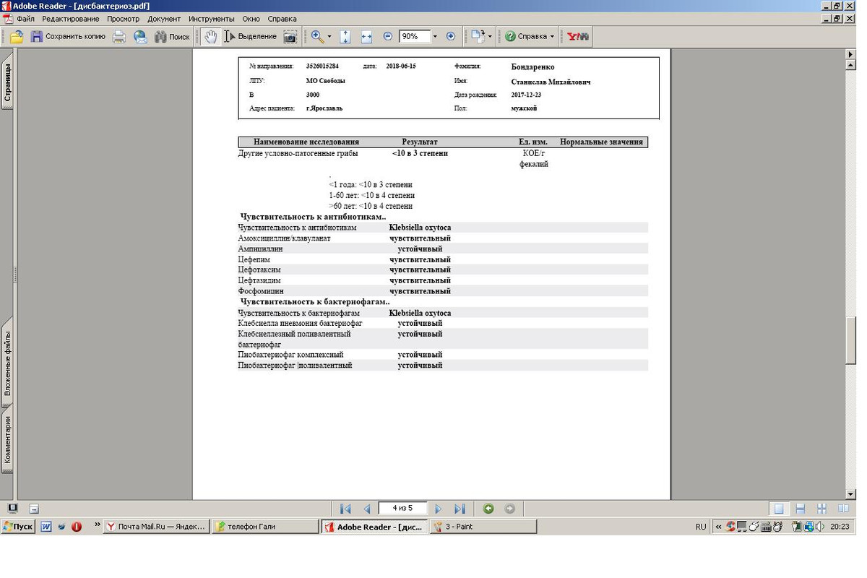Open the Комментарии side panel tab
The image size is (867, 578).
[x=7, y=439]
